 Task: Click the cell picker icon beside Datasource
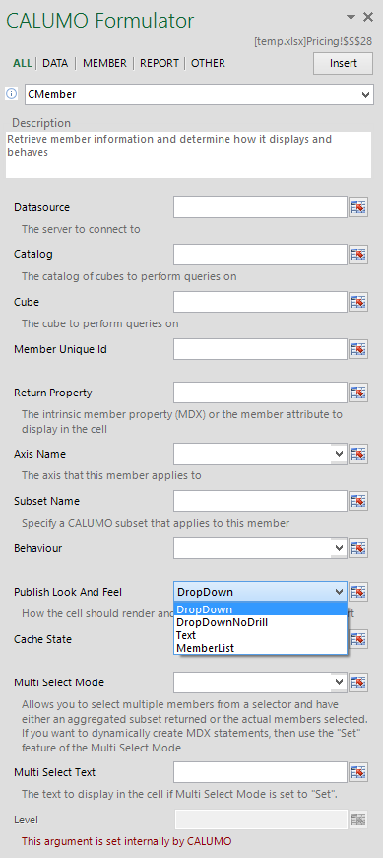coord(357,207)
